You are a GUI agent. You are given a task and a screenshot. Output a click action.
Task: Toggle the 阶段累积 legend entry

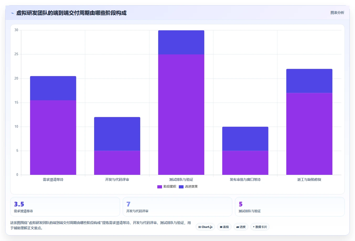tap(166, 187)
